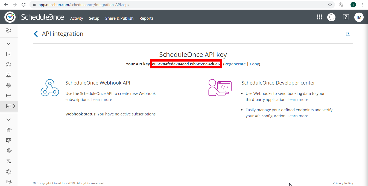
Task: Click Learn more after third-party application
Action: click(x=298, y=100)
